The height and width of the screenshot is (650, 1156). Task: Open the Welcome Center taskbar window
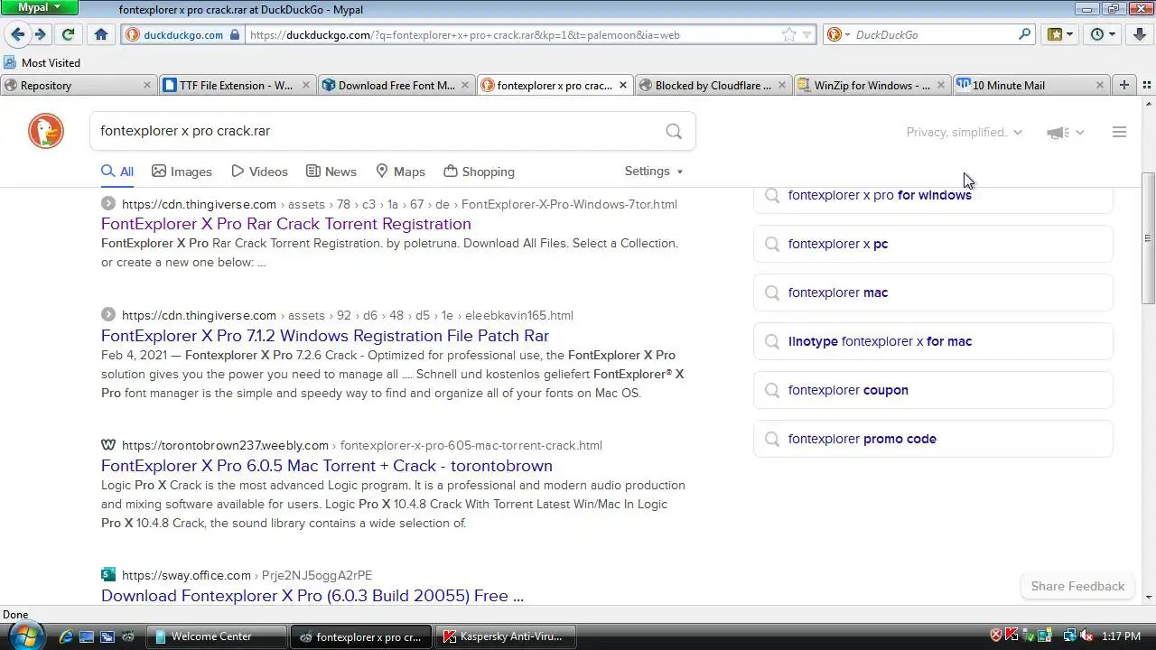(x=218, y=636)
